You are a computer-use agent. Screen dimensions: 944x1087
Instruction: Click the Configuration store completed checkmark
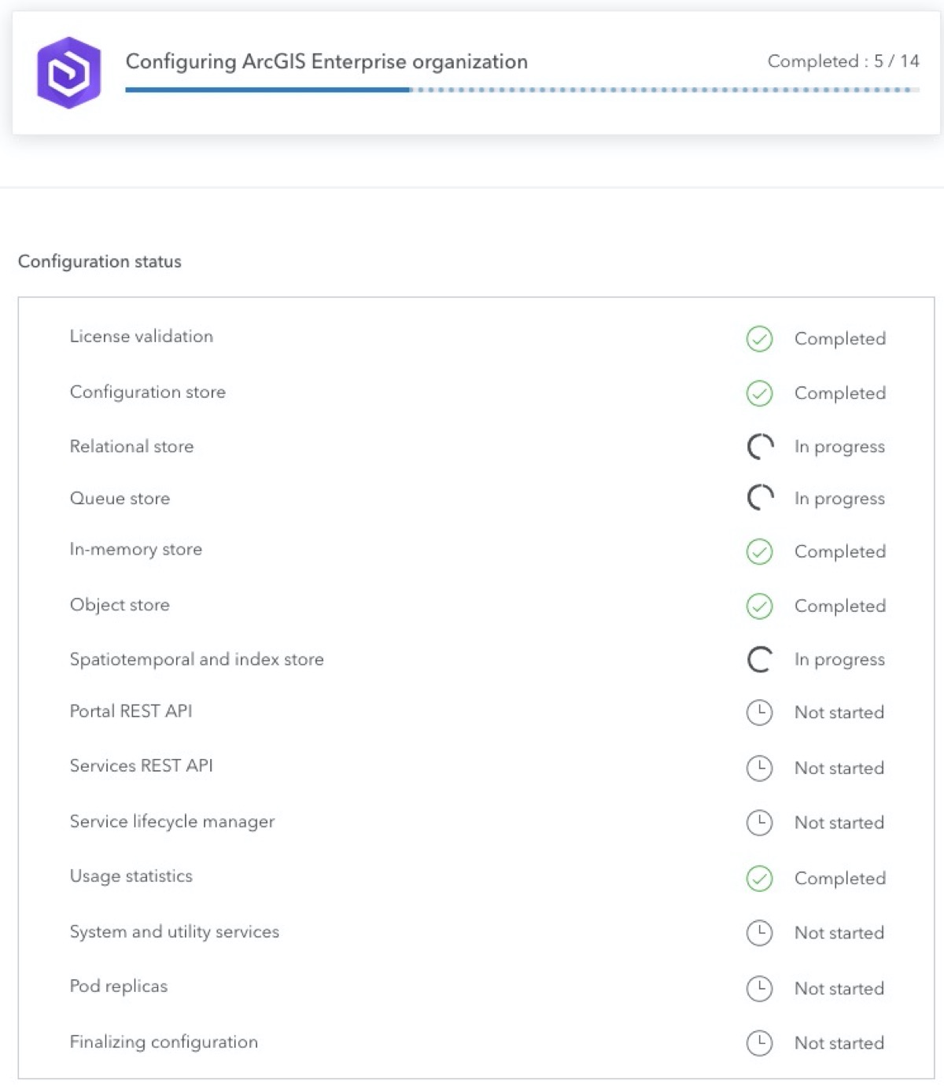pos(759,393)
